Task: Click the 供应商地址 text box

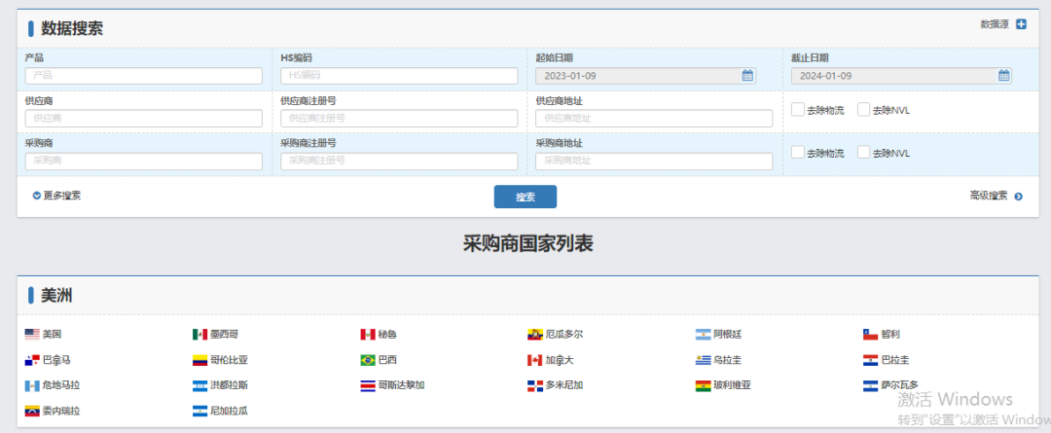Action: click(x=654, y=119)
